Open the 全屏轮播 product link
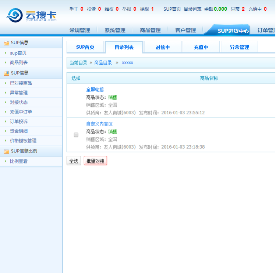 pyautogui.click(x=95, y=90)
